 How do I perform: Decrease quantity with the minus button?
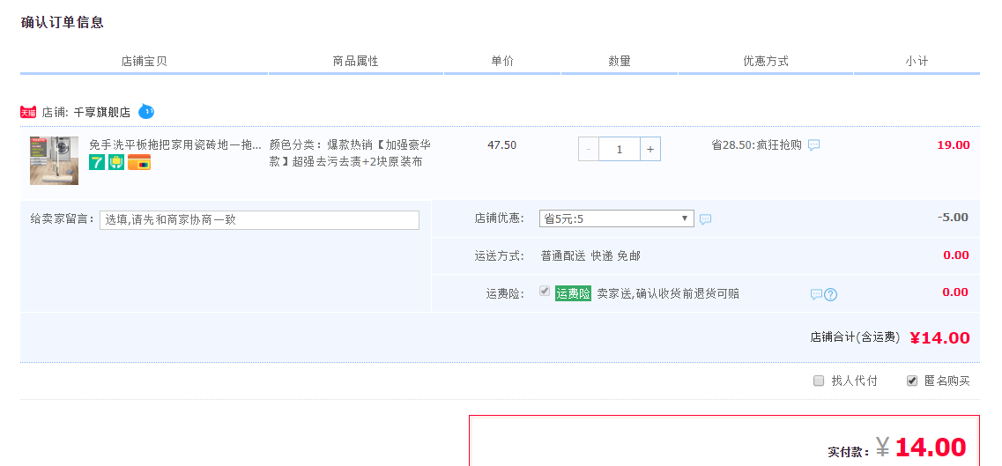(589, 150)
